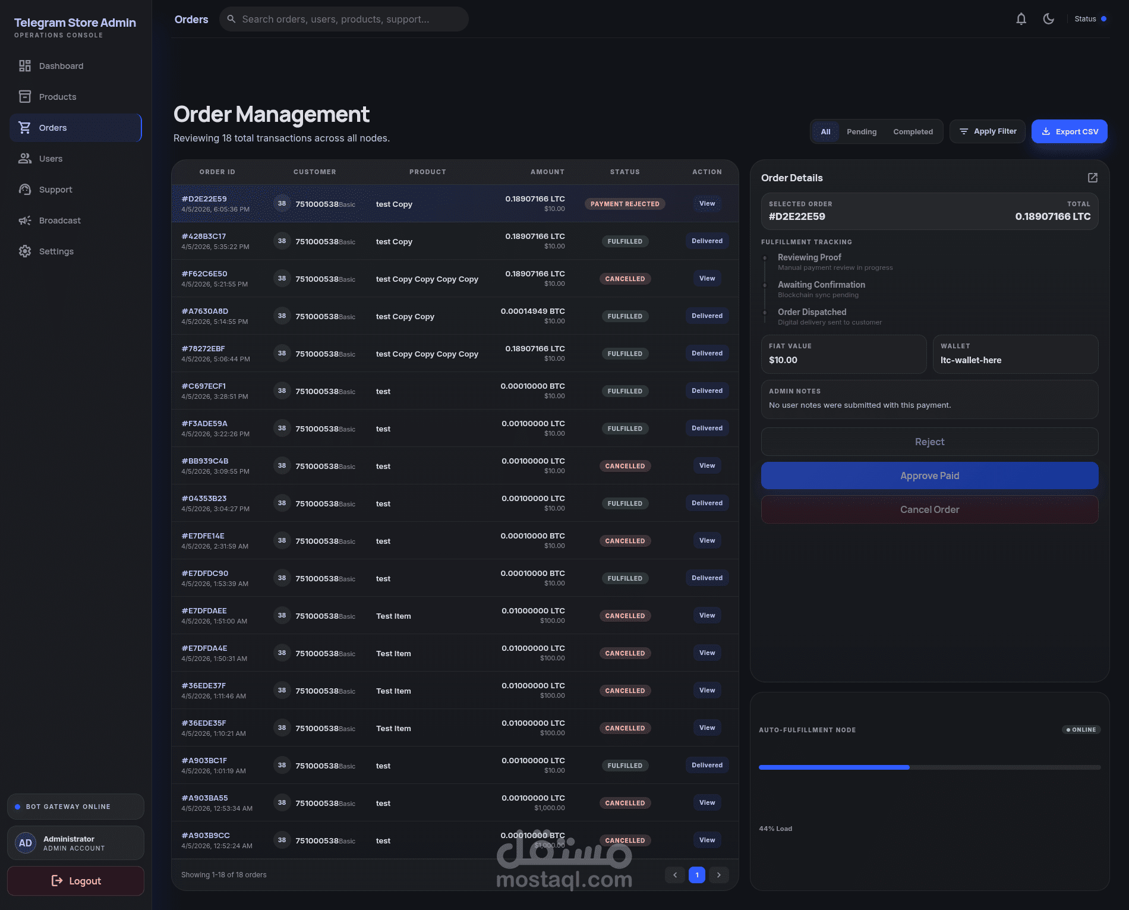Click the Products box icon

point(24,97)
